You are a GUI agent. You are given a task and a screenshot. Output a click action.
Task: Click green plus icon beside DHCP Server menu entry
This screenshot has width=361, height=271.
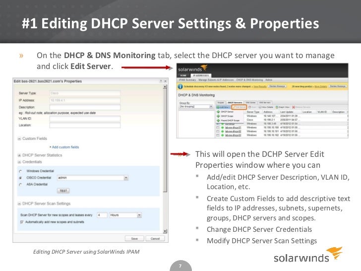pos(218,112)
